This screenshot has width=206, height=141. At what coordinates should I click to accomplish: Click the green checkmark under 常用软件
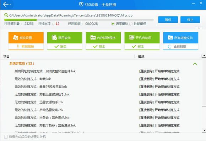(56, 46)
